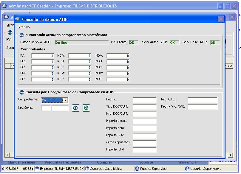Click the lookup (magnifier) button beside Nro.Comp
The width and height of the screenshot is (241, 174).
click(75, 108)
